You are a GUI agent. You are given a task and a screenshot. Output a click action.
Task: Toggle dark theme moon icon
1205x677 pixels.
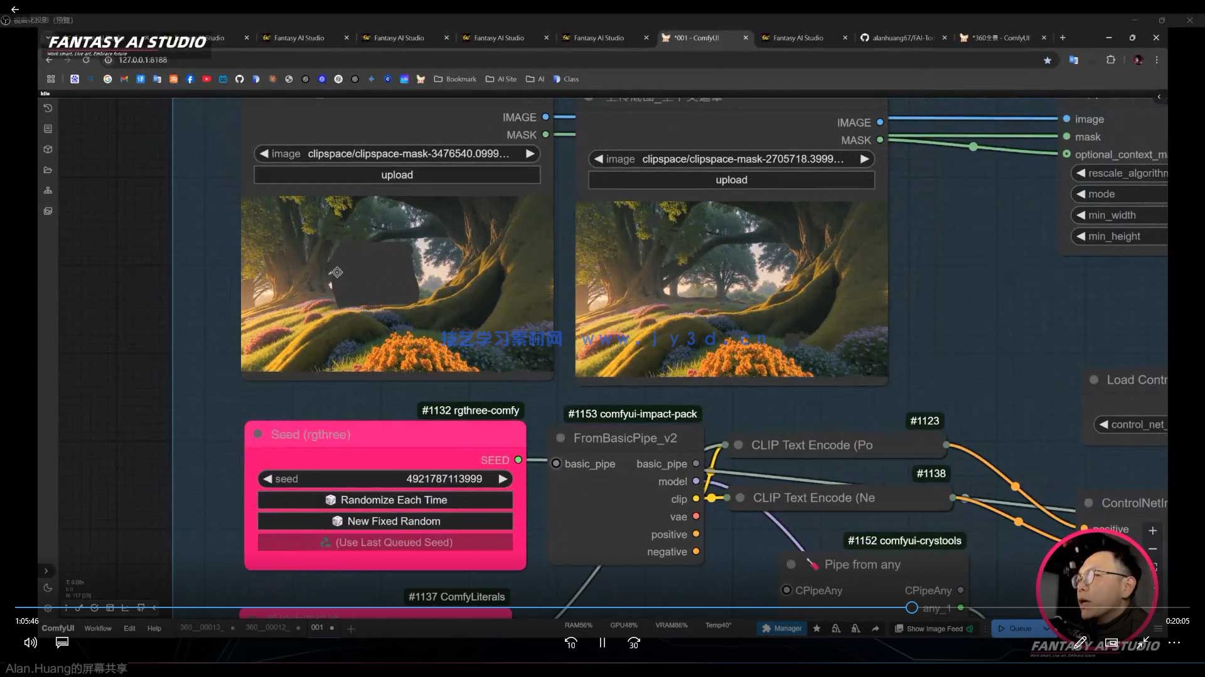(48, 588)
